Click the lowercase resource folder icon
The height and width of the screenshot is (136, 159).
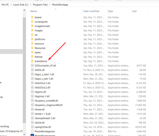point(32,43)
